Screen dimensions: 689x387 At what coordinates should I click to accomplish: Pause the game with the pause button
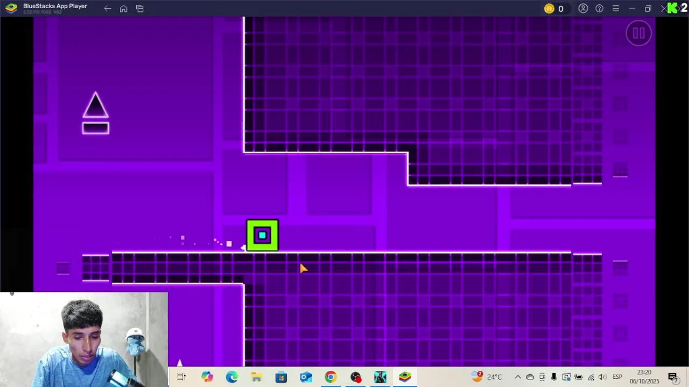click(x=639, y=33)
